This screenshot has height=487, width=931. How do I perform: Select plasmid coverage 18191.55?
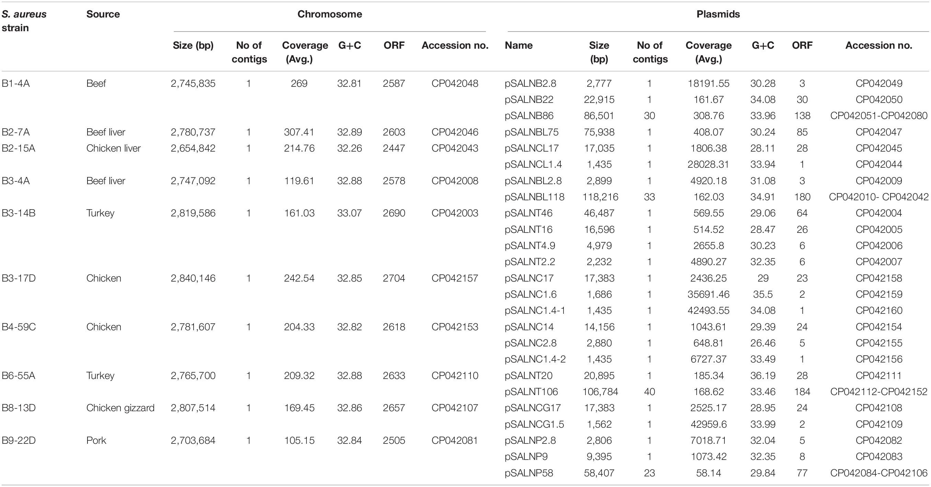[708, 83]
